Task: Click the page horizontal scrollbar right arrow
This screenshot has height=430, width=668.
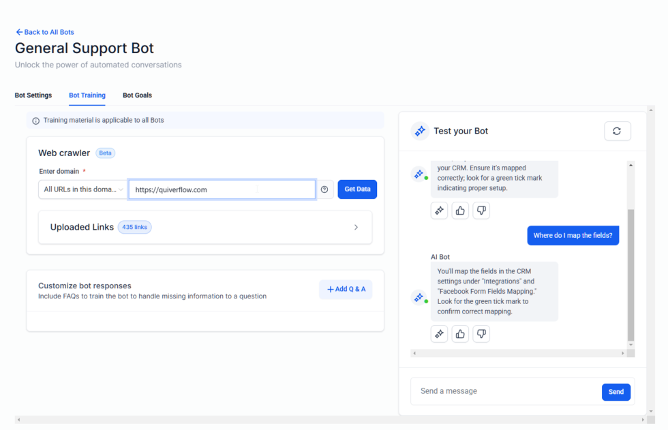Action: tap(643, 420)
